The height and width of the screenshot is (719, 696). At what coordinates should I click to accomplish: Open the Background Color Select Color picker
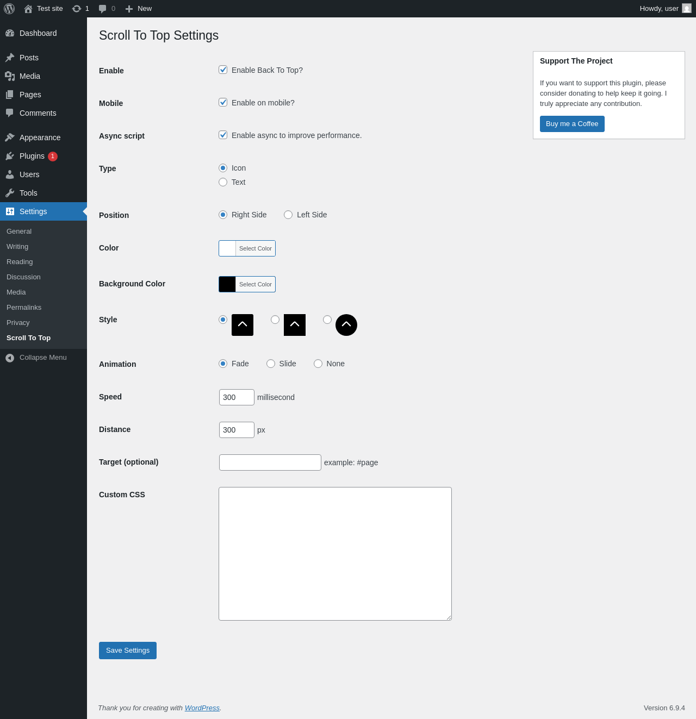click(256, 284)
